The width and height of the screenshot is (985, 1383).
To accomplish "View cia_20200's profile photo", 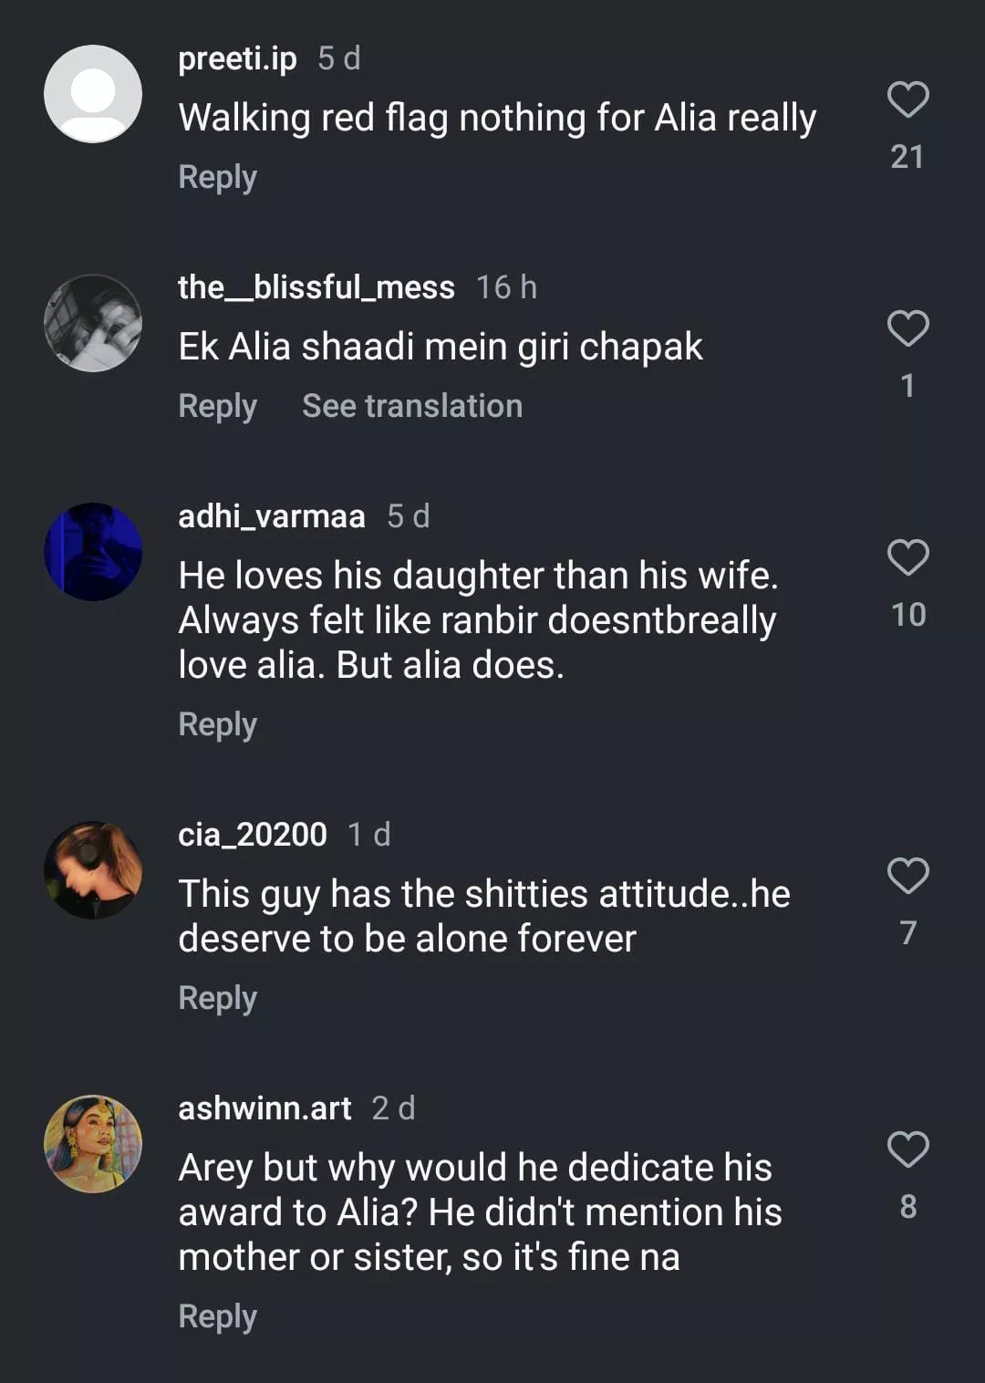I will click(x=93, y=870).
